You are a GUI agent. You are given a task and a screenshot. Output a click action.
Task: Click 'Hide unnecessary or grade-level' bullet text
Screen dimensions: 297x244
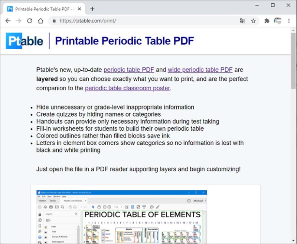click(x=115, y=107)
